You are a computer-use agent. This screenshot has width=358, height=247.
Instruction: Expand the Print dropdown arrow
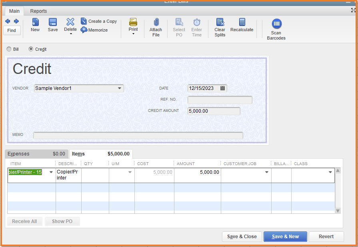click(x=133, y=34)
